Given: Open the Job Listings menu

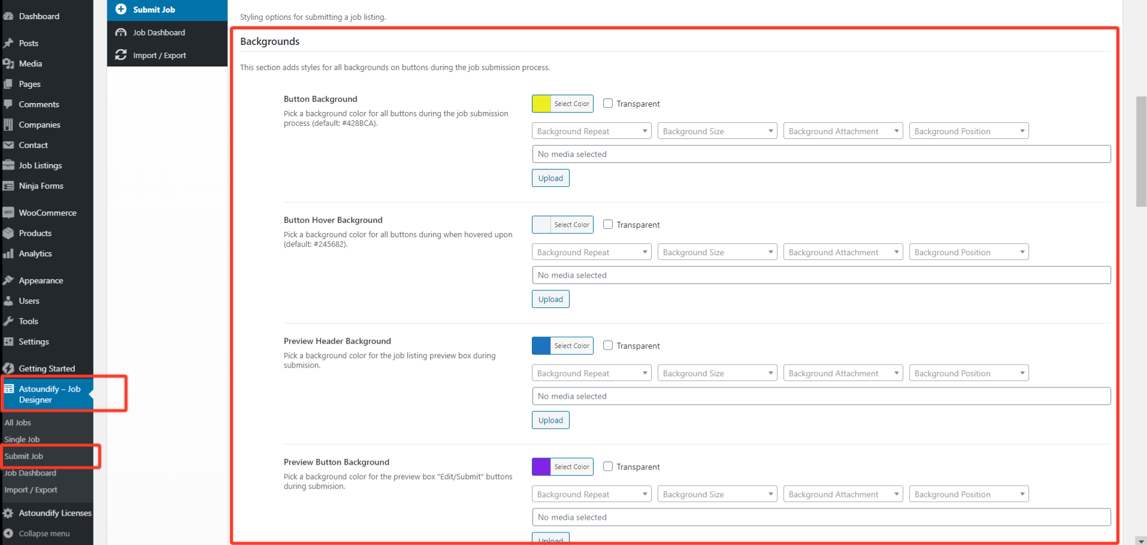Looking at the screenshot, I should pos(40,165).
